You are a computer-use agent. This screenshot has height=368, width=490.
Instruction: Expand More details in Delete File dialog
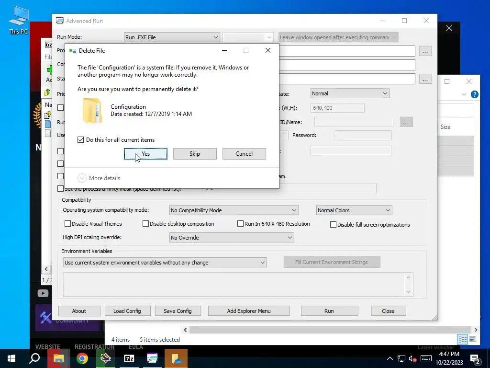(99, 178)
